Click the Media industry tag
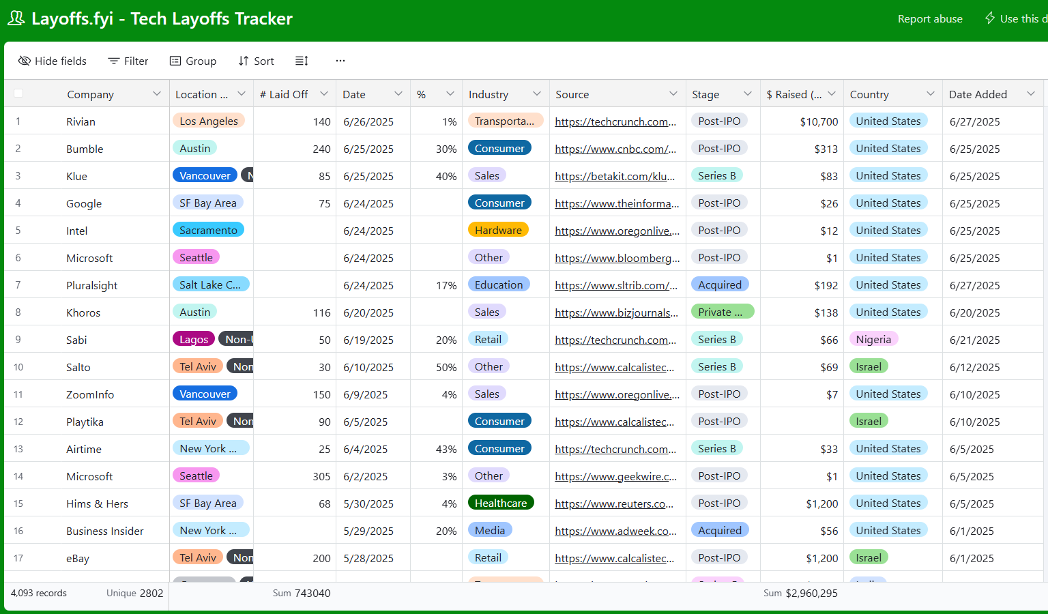This screenshot has width=1048, height=614. coord(490,530)
